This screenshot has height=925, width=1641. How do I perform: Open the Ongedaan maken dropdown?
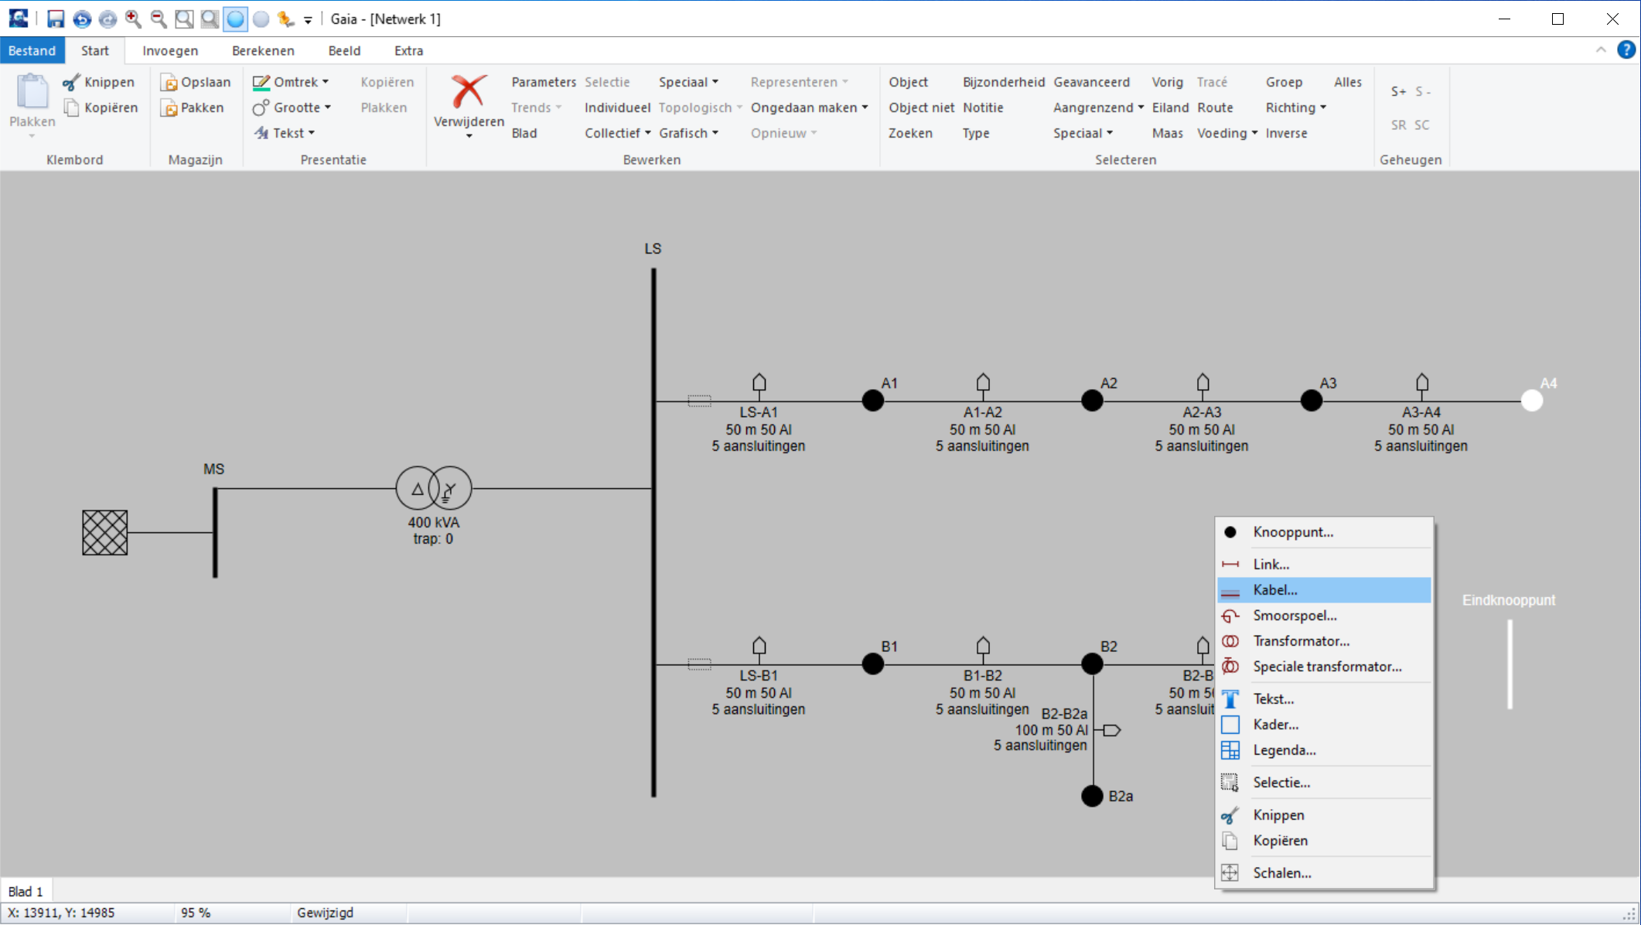[865, 108]
